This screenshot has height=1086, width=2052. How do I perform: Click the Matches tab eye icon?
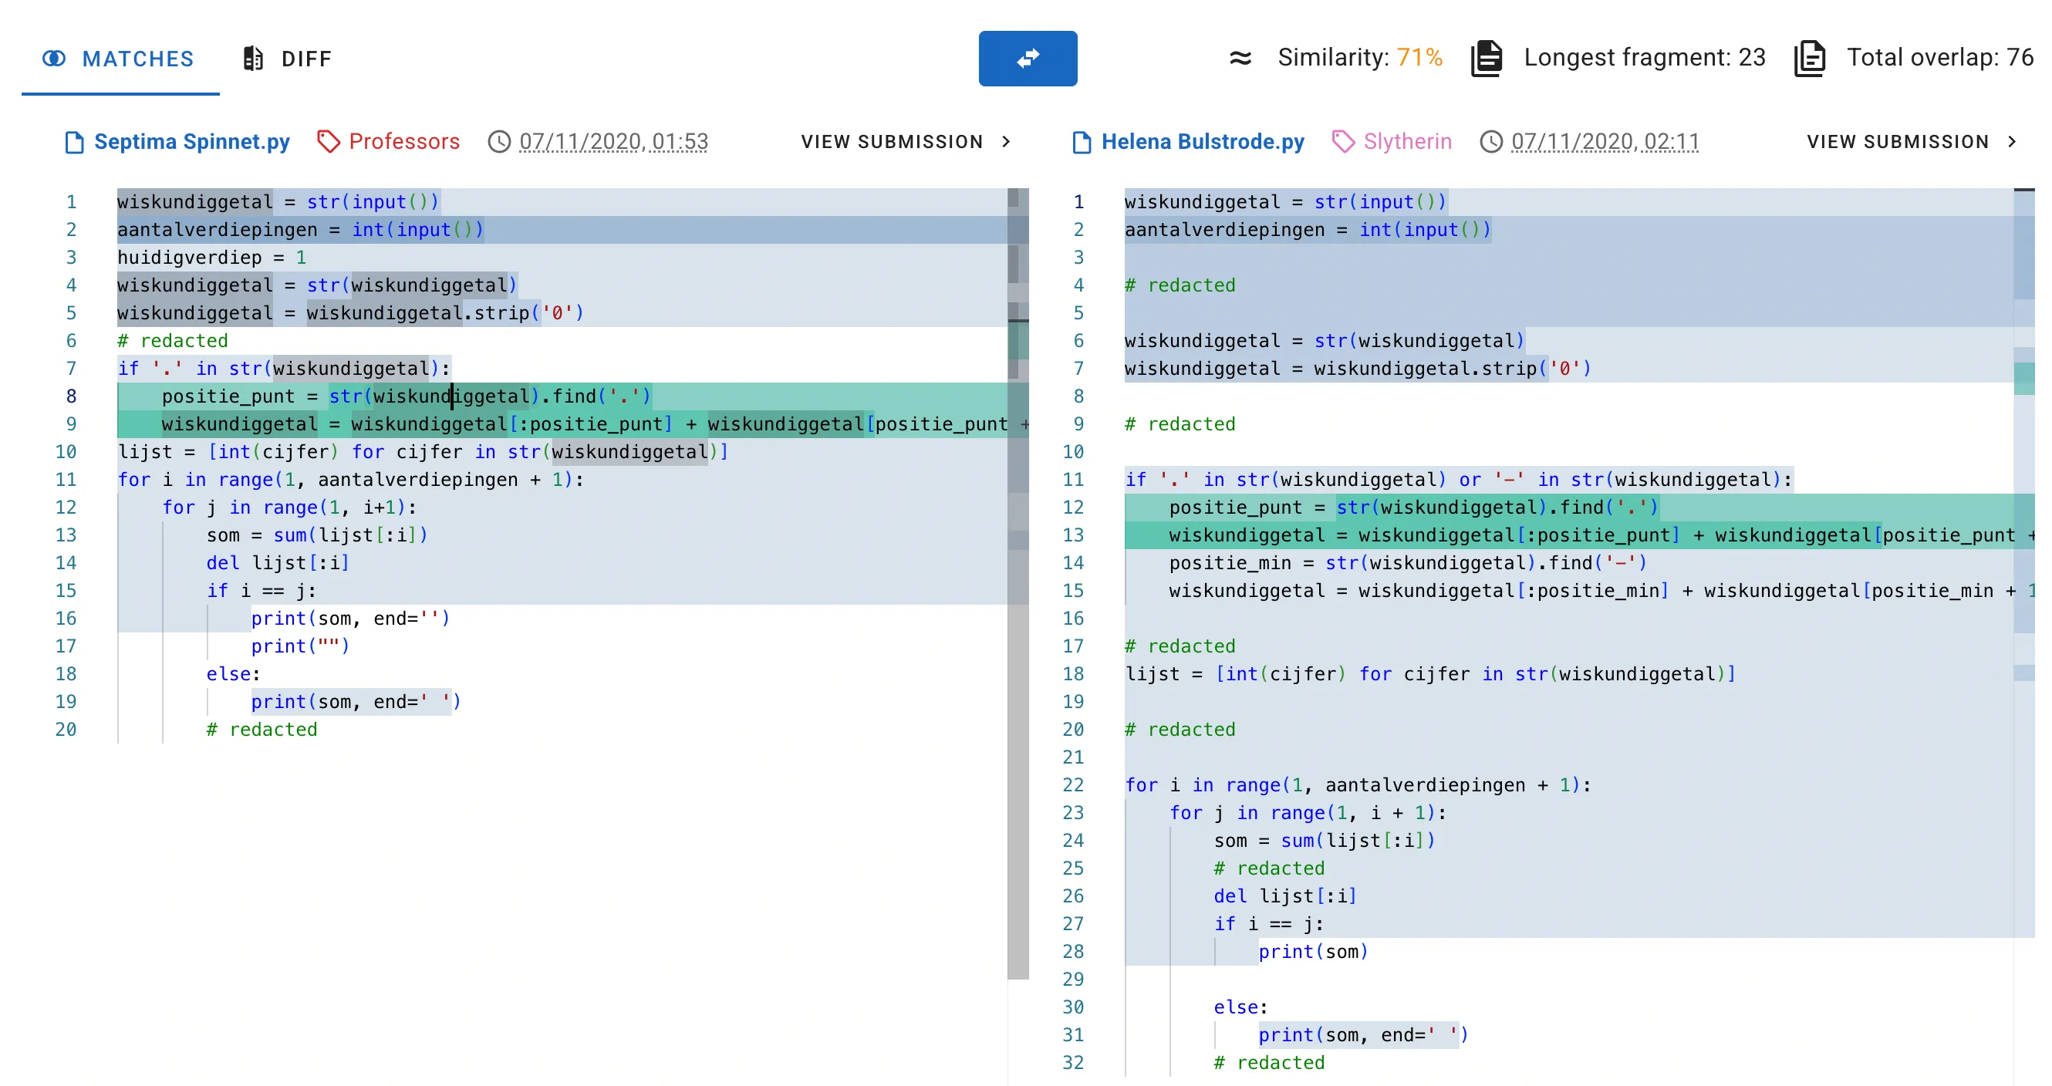tap(53, 58)
